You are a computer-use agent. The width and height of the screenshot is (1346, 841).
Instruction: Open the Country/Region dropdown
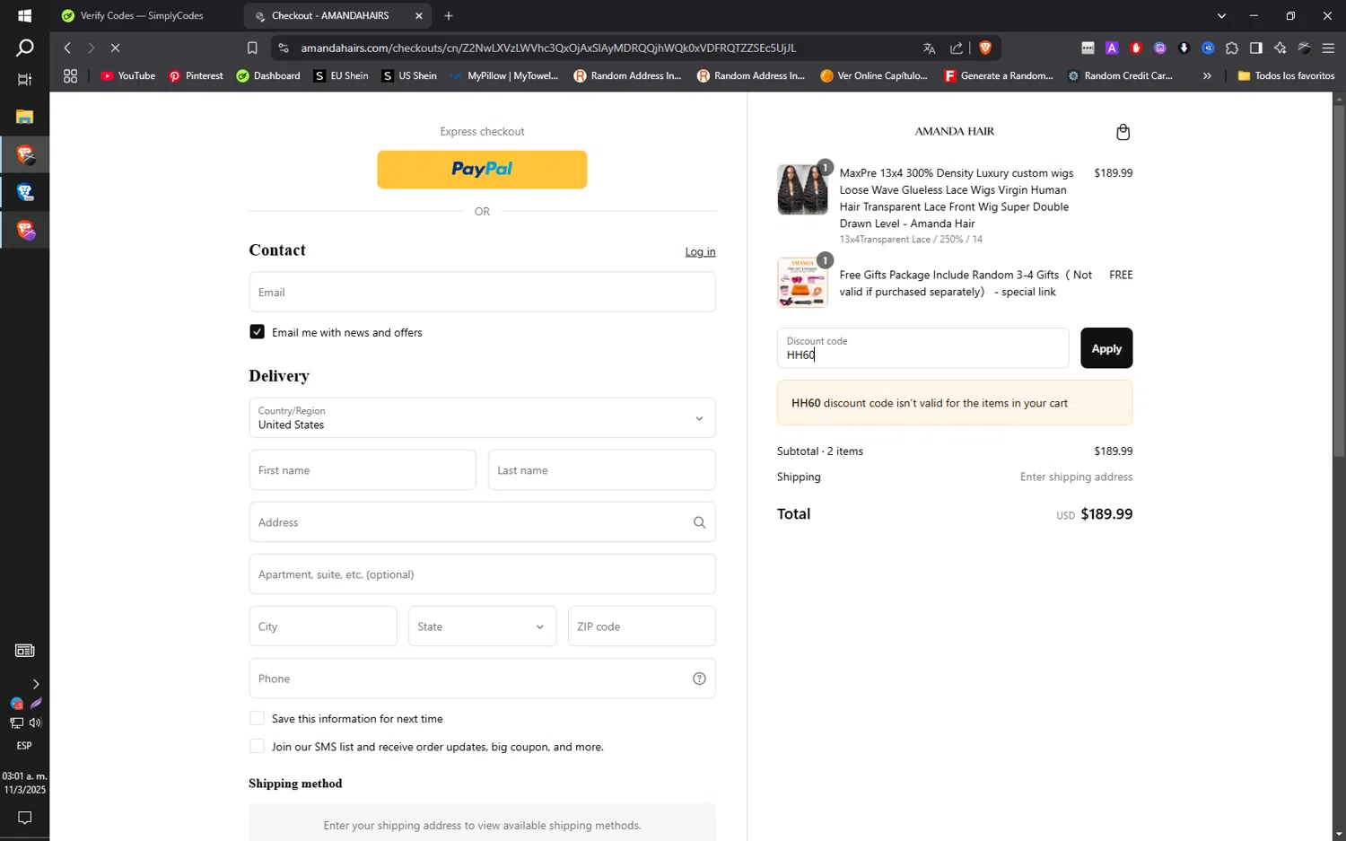click(x=482, y=417)
